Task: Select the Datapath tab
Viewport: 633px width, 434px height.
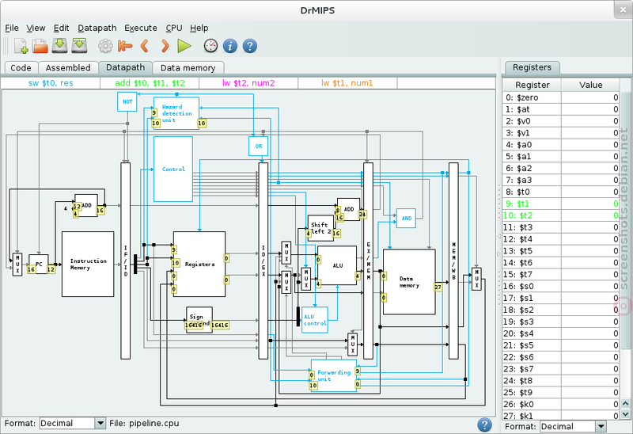Action: (x=126, y=67)
